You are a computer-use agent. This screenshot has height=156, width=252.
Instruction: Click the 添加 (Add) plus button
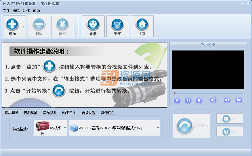coord(12,26)
